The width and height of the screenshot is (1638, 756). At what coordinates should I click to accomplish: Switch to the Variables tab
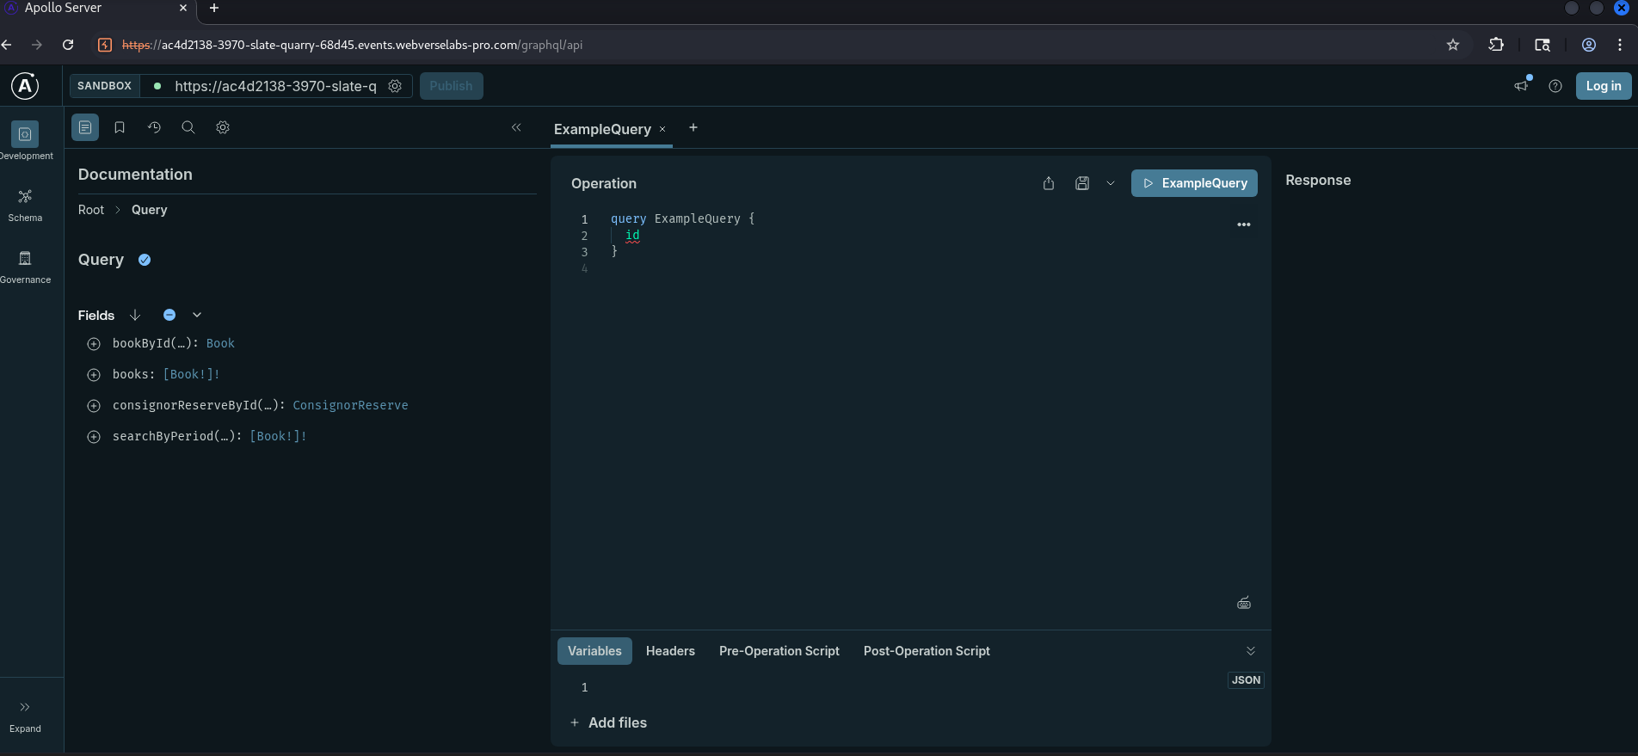click(x=594, y=651)
